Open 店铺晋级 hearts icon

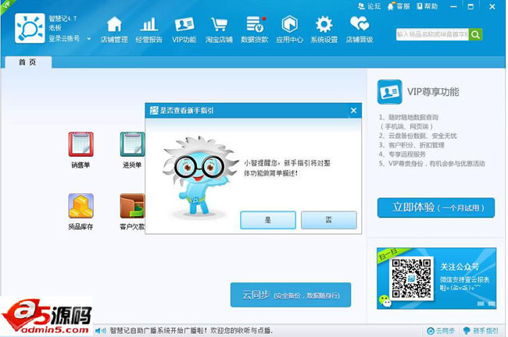360,30
